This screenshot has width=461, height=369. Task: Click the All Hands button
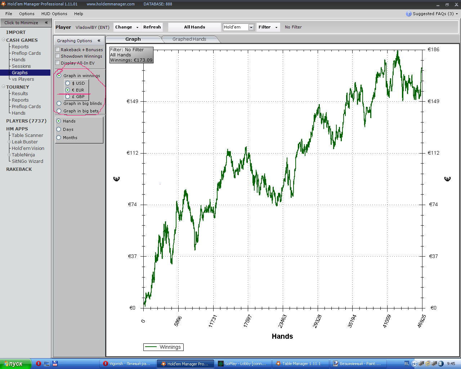click(x=194, y=27)
